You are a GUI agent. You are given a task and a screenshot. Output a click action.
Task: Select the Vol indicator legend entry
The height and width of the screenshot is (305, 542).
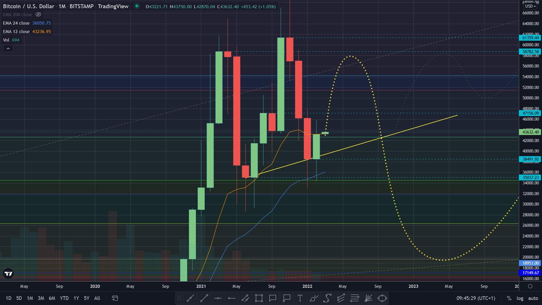pos(6,40)
